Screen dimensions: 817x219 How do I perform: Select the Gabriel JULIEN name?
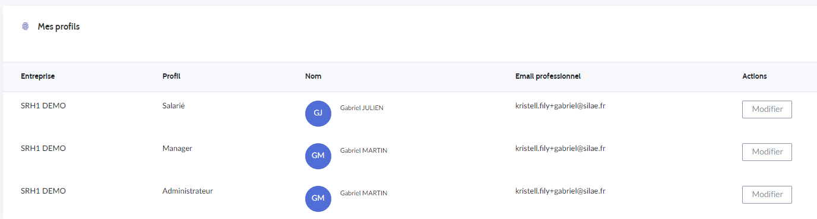[362, 108]
